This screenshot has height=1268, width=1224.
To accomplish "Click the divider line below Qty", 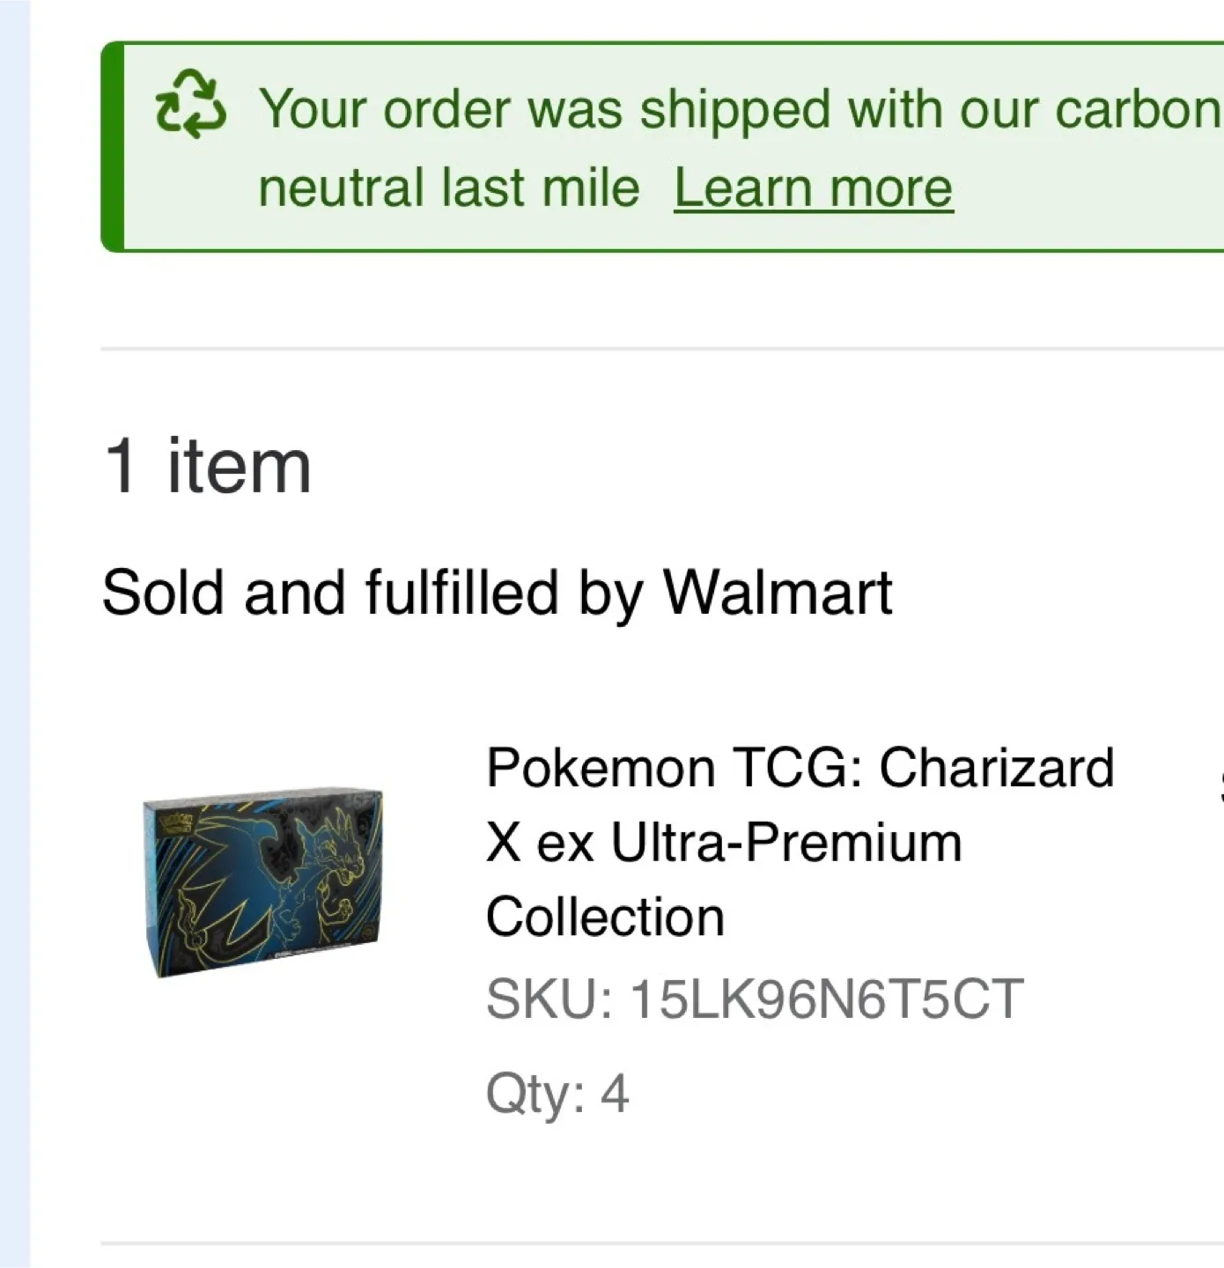I will point(660,1243).
